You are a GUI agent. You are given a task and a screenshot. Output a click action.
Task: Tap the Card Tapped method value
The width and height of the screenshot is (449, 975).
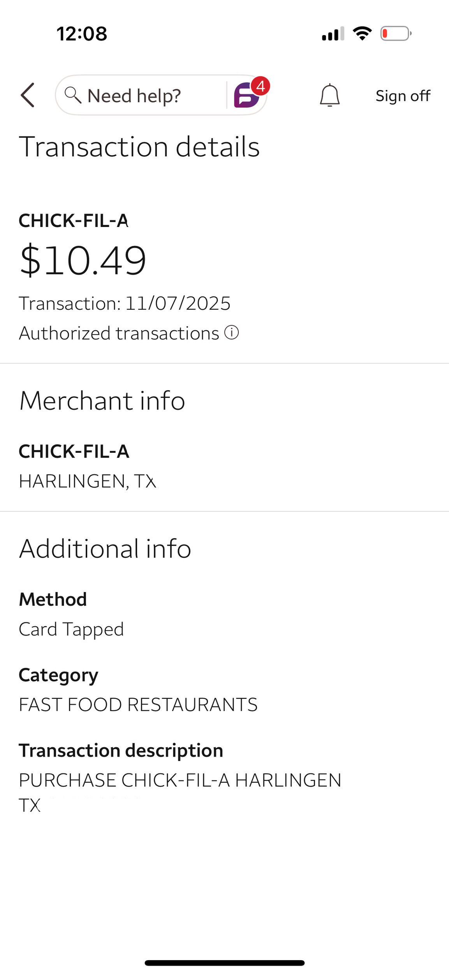click(x=71, y=629)
